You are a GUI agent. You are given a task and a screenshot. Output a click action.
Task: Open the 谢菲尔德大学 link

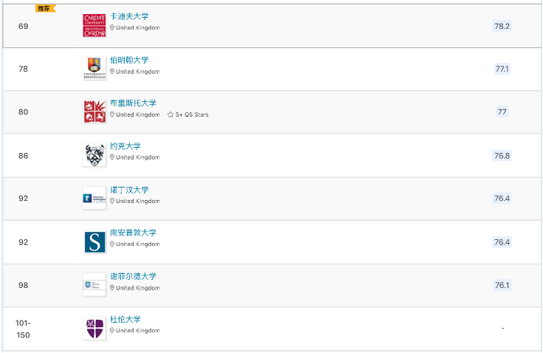tap(133, 276)
